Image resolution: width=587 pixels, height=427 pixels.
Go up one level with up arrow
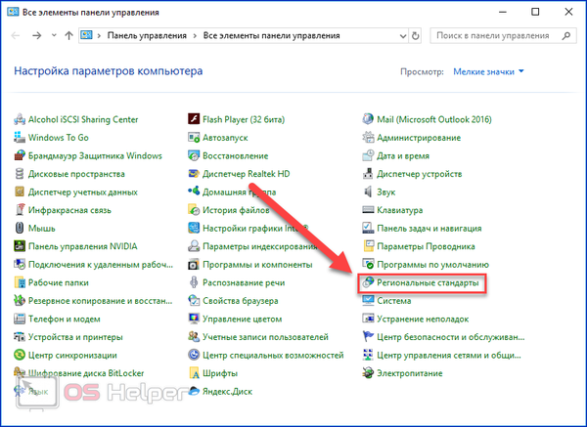(x=68, y=35)
